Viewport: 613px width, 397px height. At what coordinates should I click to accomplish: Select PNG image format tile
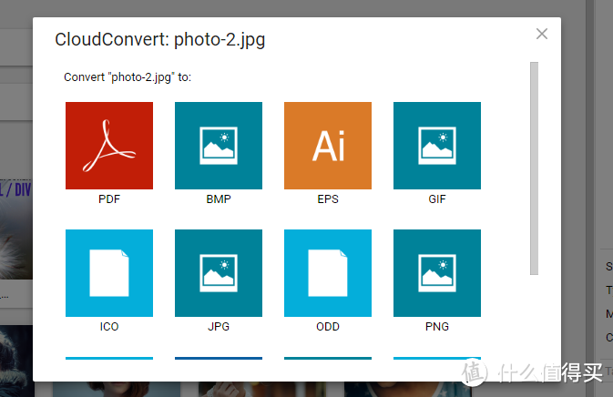coord(437,273)
